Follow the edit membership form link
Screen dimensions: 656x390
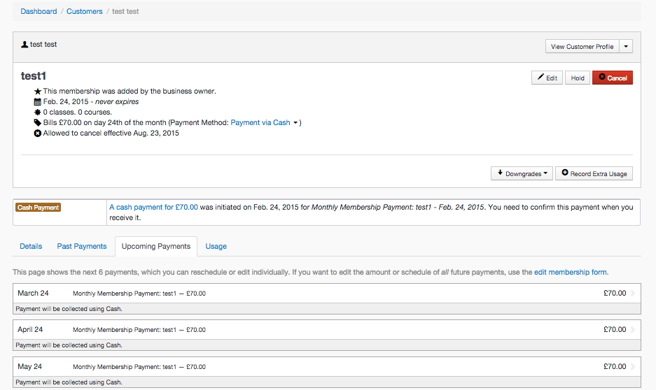(570, 272)
